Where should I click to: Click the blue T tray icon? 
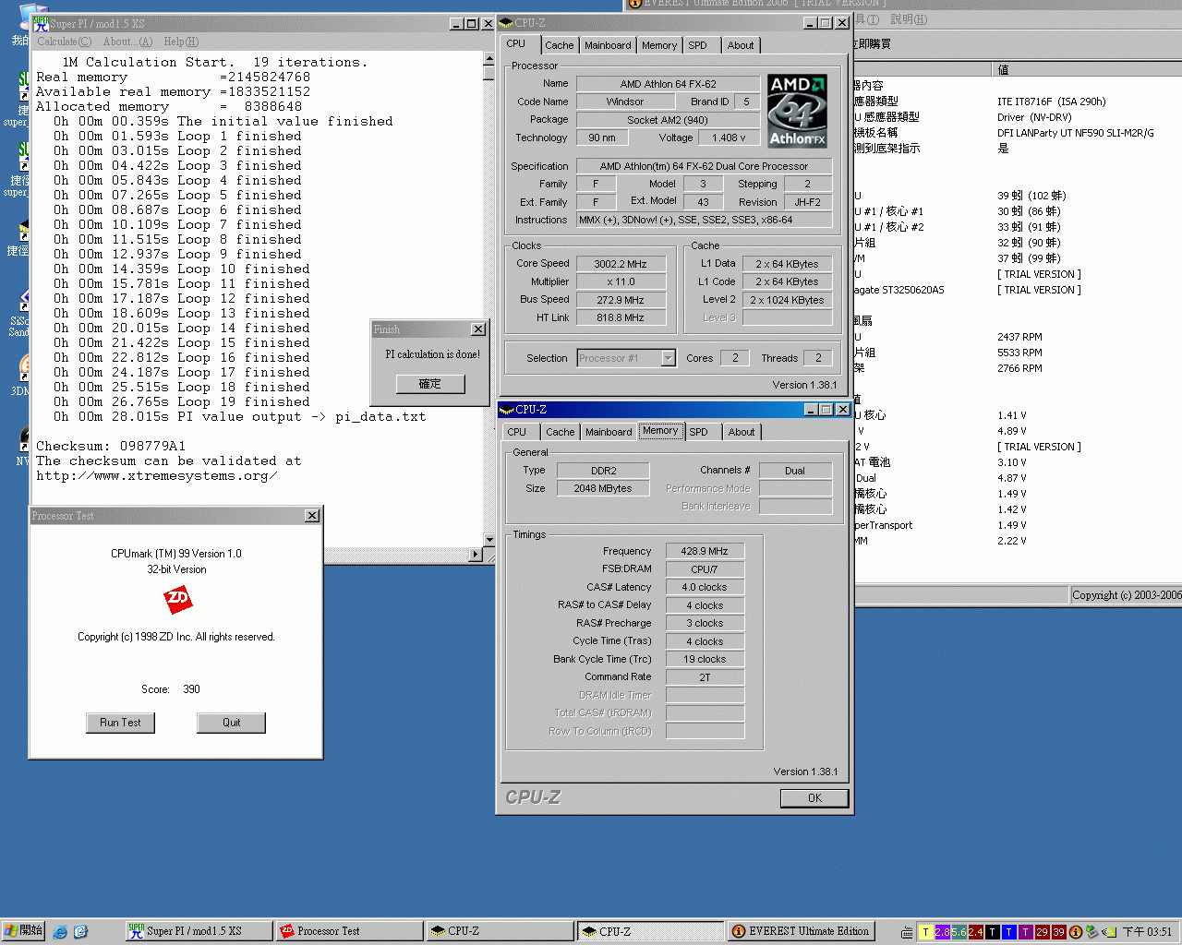(x=1009, y=932)
